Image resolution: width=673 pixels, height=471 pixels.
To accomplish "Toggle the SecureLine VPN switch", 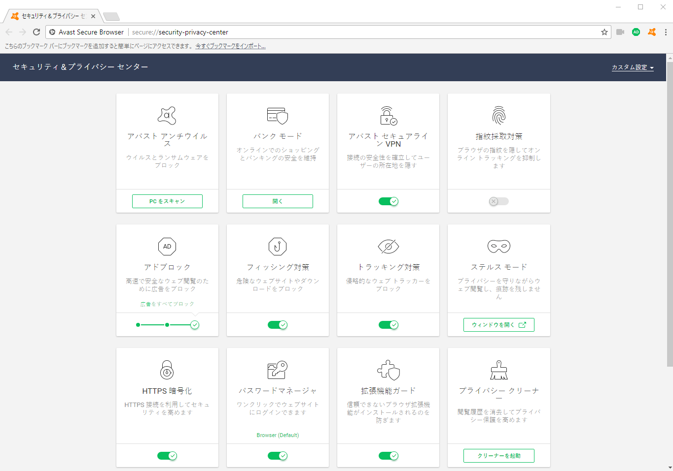I will pyautogui.click(x=389, y=201).
